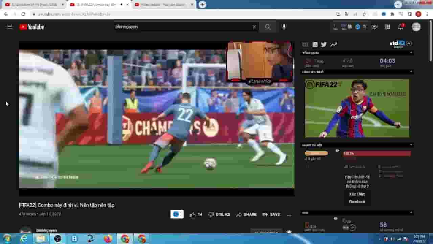Collapse the social section above the Facebook prompt
Viewport: 433px width, 244px height.
[x=411, y=145]
